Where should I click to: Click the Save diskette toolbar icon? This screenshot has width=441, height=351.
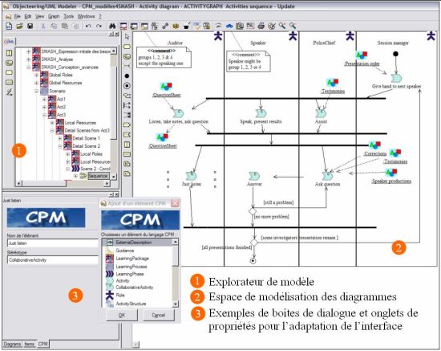click(x=30, y=27)
